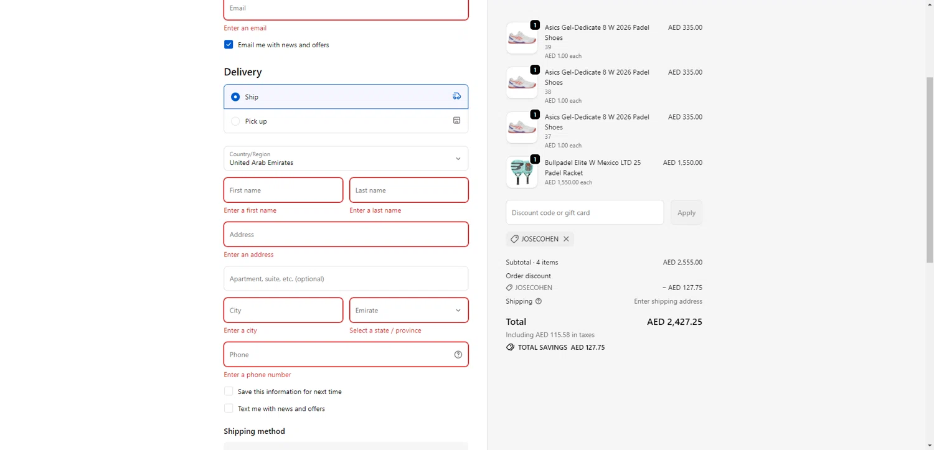This screenshot has width=934, height=450.
Task: Click the AED 1,550.00 racket price
Action: (682, 162)
